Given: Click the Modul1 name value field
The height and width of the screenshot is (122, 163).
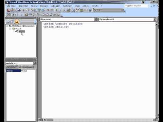Looking at the screenshot, I should tap(28, 71).
